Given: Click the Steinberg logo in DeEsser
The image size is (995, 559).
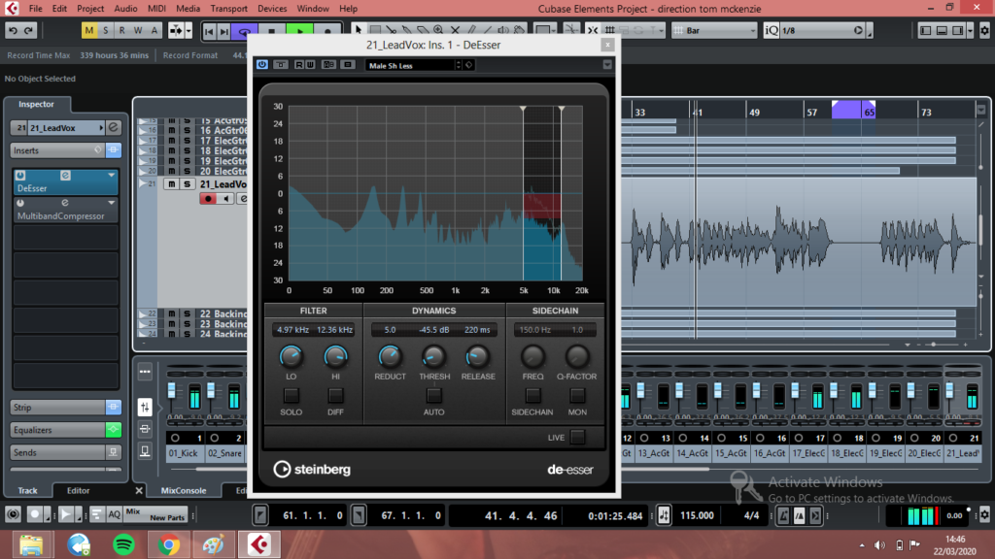Looking at the screenshot, I should pos(312,469).
